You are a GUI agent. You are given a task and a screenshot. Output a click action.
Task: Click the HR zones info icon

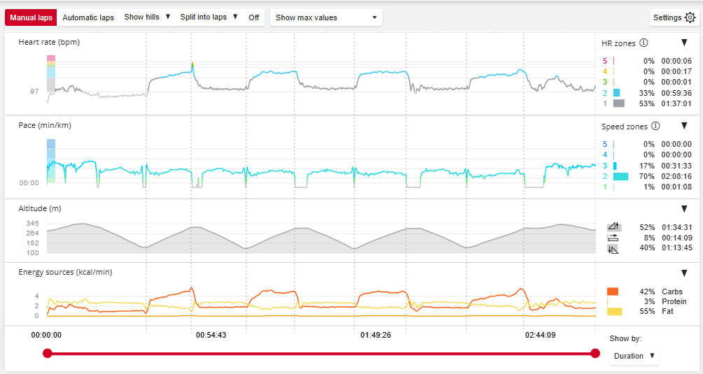coord(643,43)
